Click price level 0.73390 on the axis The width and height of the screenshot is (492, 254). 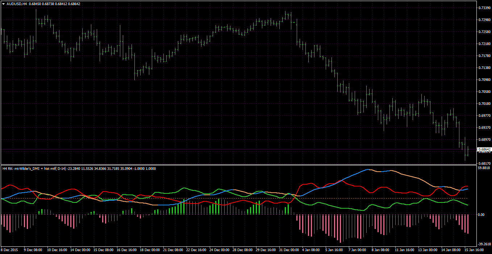pos(484,8)
